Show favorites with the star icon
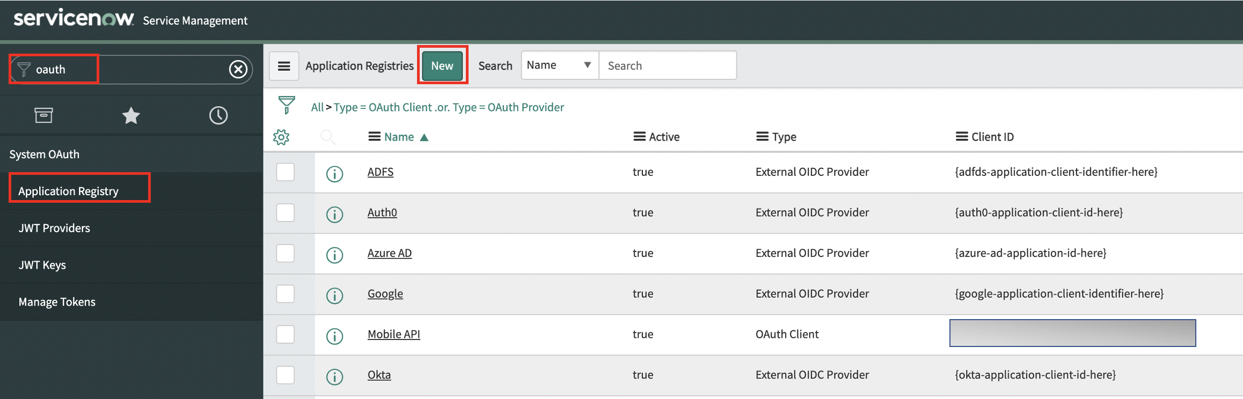 [x=131, y=115]
